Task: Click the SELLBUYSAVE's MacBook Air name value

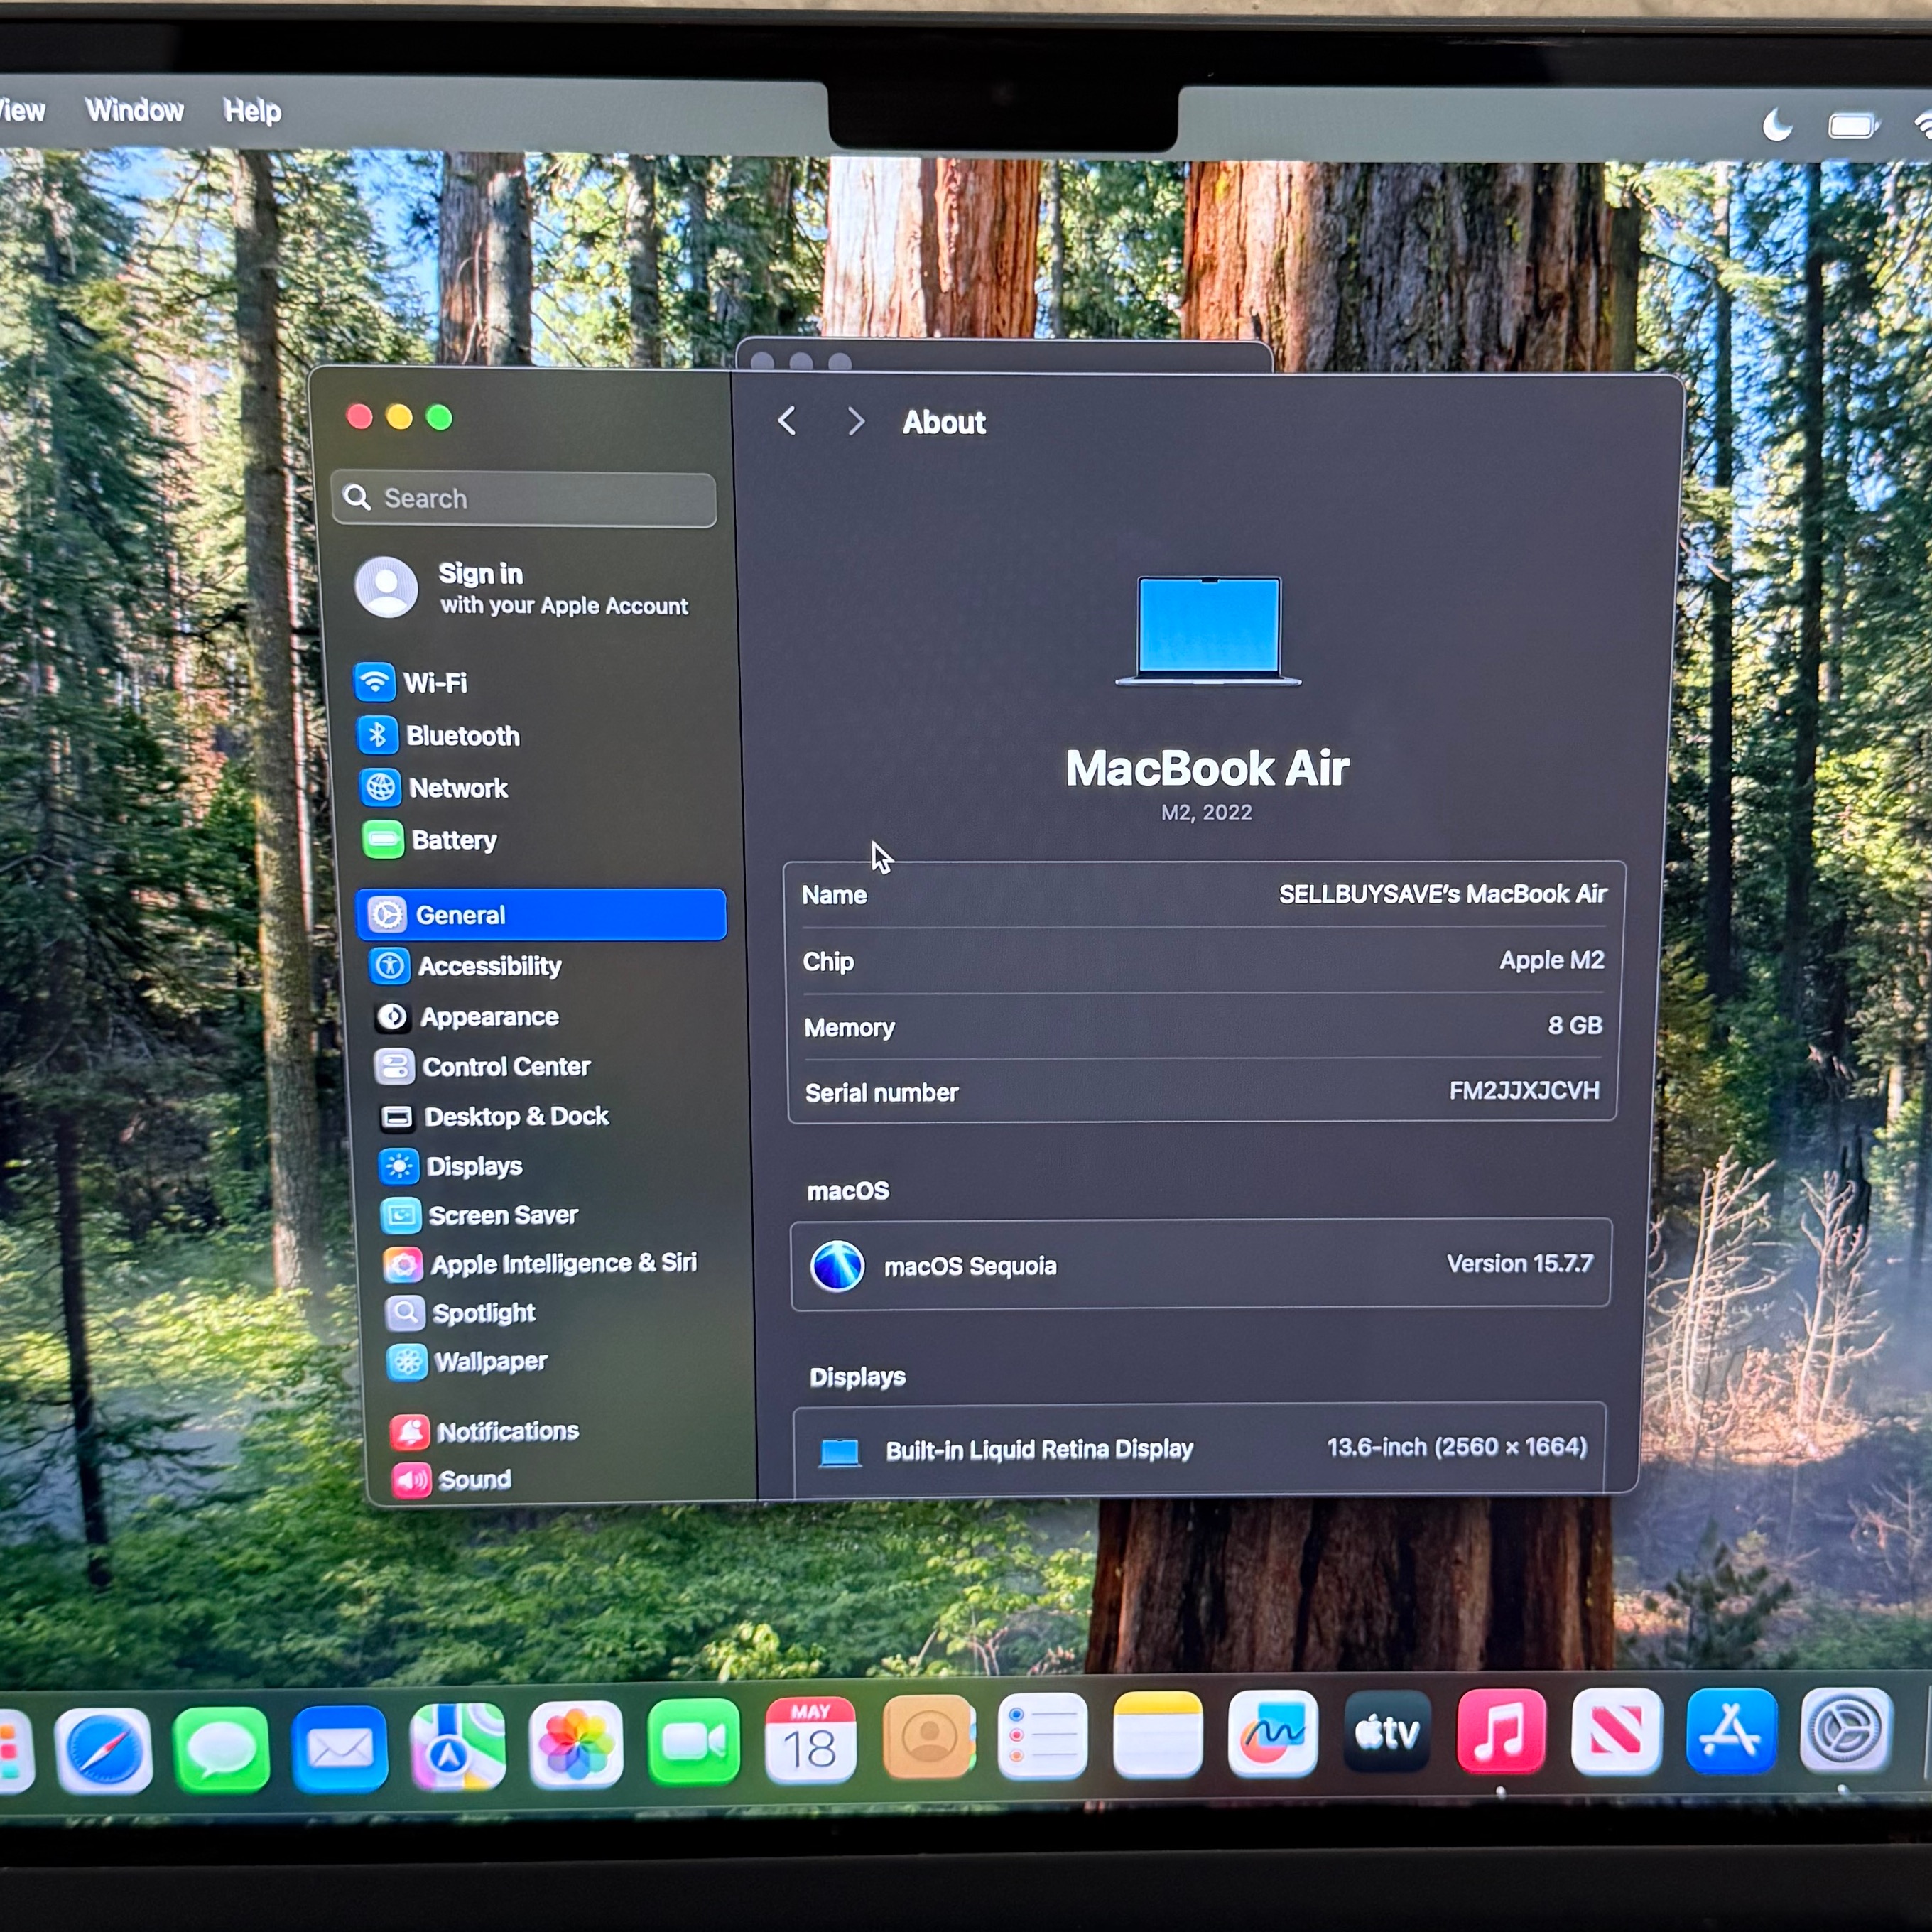Action: pos(1442,894)
